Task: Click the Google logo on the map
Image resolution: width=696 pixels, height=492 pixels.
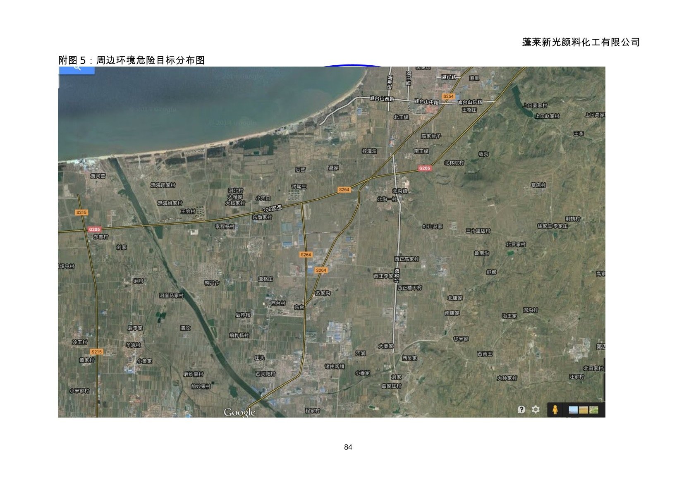Action: [x=239, y=412]
